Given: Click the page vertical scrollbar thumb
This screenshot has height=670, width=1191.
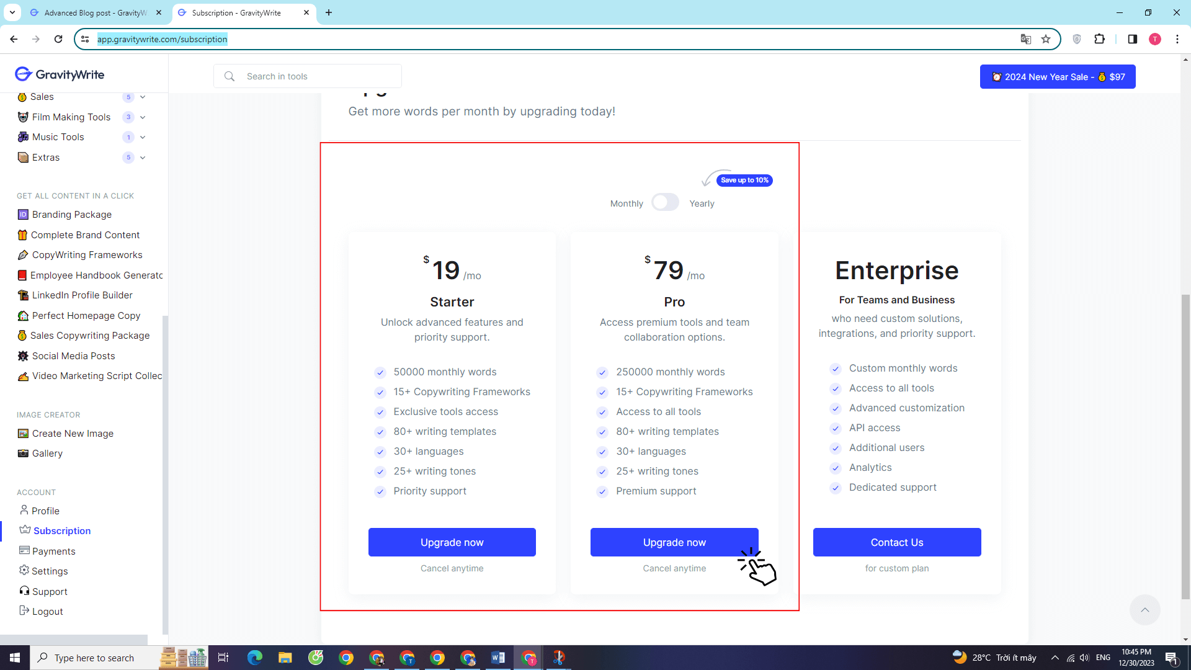Looking at the screenshot, I should pyautogui.click(x=1185, y=447).
